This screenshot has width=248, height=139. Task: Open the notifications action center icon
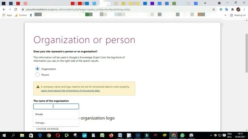tap(224, 136)
